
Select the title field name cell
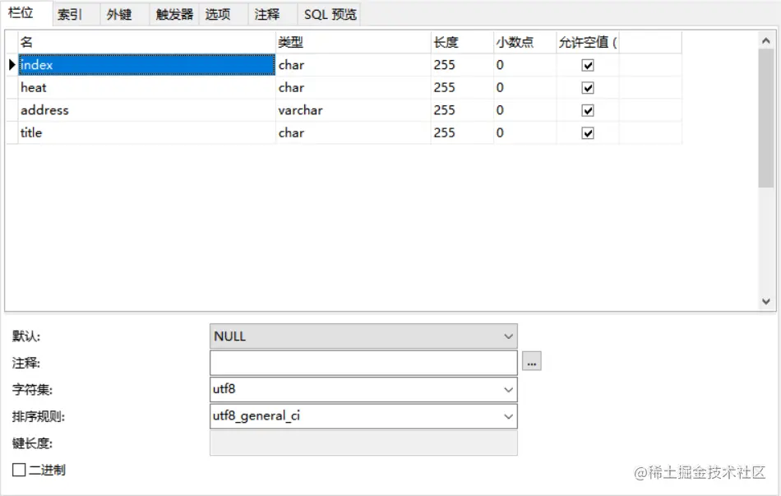click(146, 132)
